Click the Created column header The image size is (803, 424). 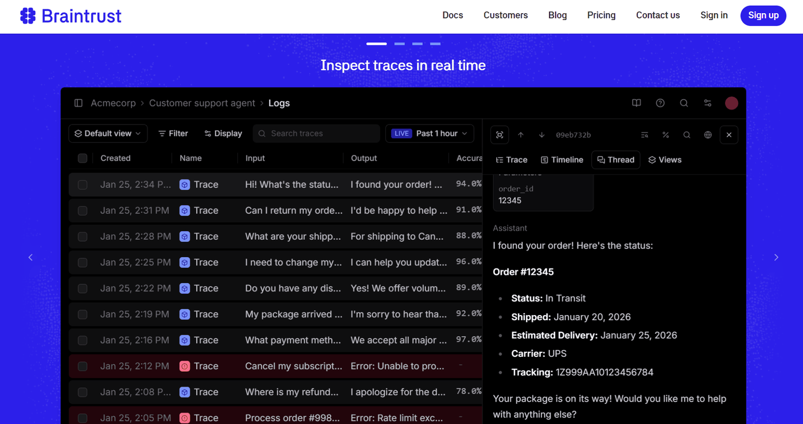coord(115,158)
